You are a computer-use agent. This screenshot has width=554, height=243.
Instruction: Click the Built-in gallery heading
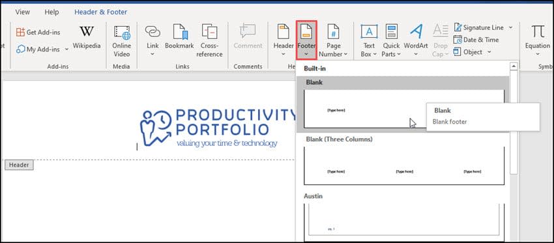[x=315, y=69]
